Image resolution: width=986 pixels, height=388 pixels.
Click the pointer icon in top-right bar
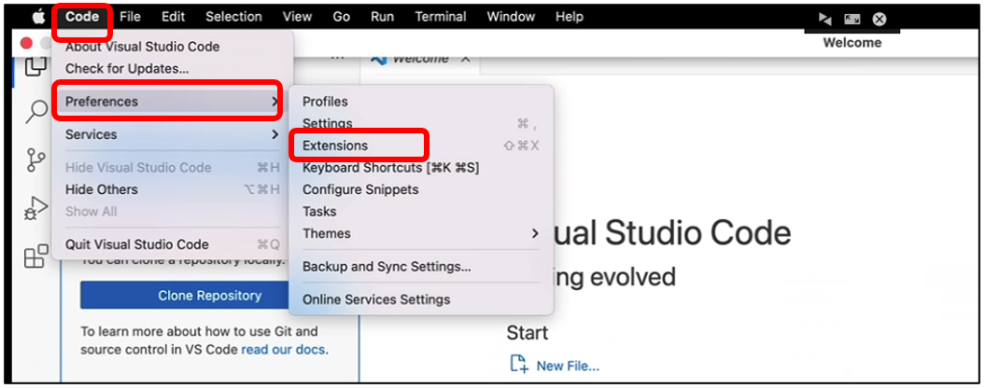point(825,20)
